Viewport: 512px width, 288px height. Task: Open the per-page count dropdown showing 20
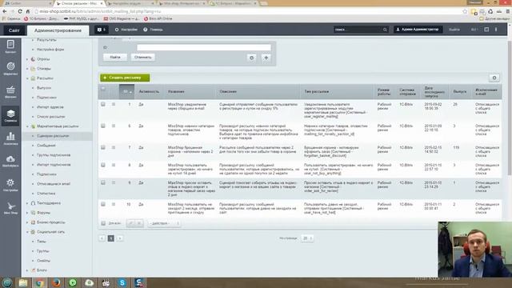tap(307, 238)
